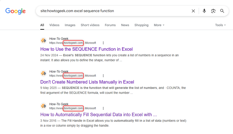
Task: Open three-dot menu for Numbered Lists result
Action: pos(103,76)
